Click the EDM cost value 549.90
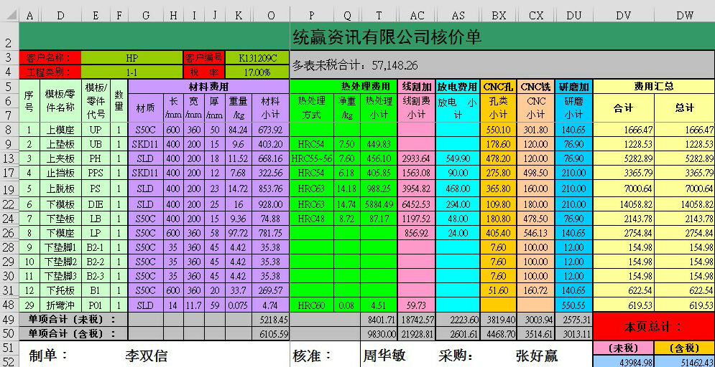The image size is (715, 367). [x=457, y=158]
